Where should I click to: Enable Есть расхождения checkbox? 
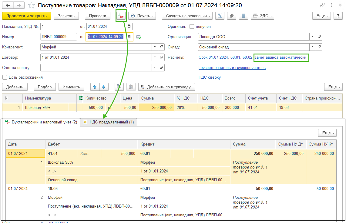5,77
